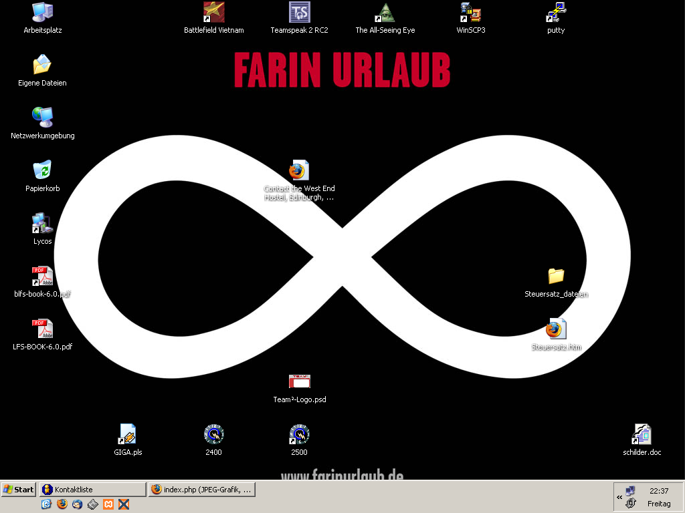The width and height of the screenshot is (685, 513).
Task: Select the 2500 shortcut icon
Action: pyautogui.click(x=299, y=435)
